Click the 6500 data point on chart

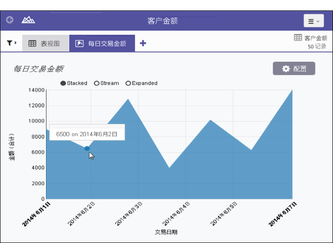(87, 149)
